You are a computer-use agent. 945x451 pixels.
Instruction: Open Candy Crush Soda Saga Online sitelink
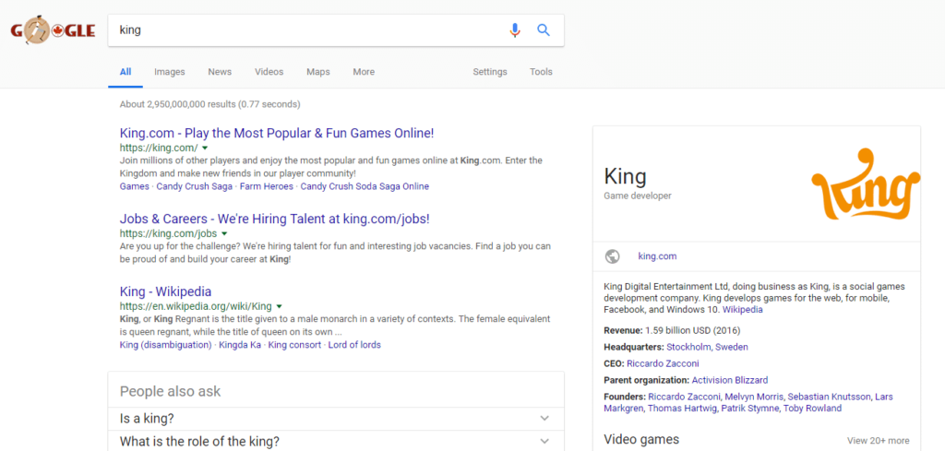365,186
